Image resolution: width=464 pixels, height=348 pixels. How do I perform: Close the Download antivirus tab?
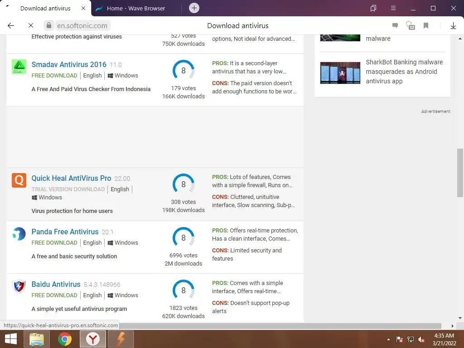click(x=83, y=8)
